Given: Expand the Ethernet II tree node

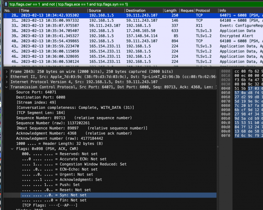Looking at the screenshot, I should tap(7, 77).
